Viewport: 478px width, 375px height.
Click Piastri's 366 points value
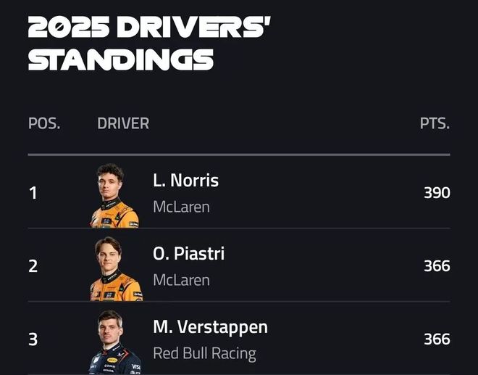pyautogui.click(x=437, y=266)
